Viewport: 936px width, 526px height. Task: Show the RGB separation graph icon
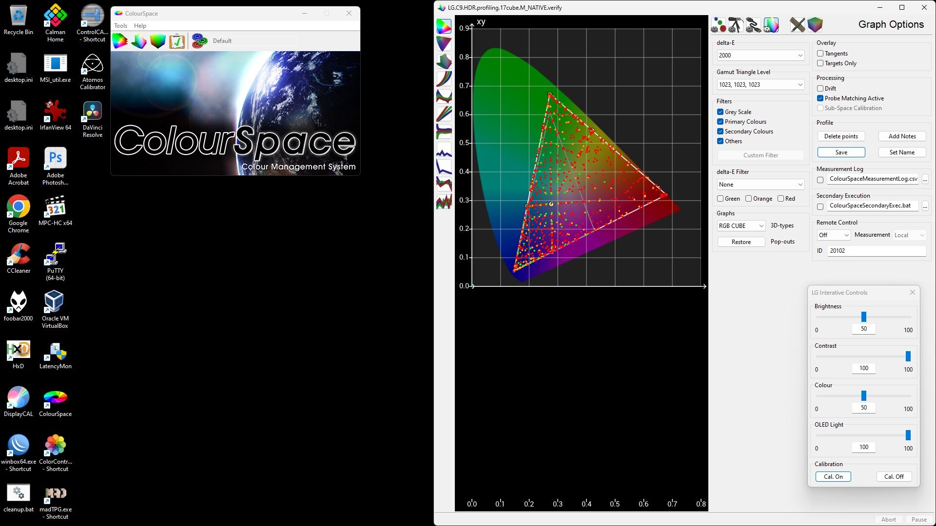(x=444, y=131)
